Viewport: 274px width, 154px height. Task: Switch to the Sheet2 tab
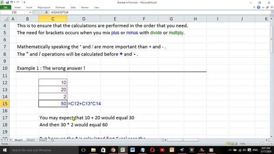(31, 140)
